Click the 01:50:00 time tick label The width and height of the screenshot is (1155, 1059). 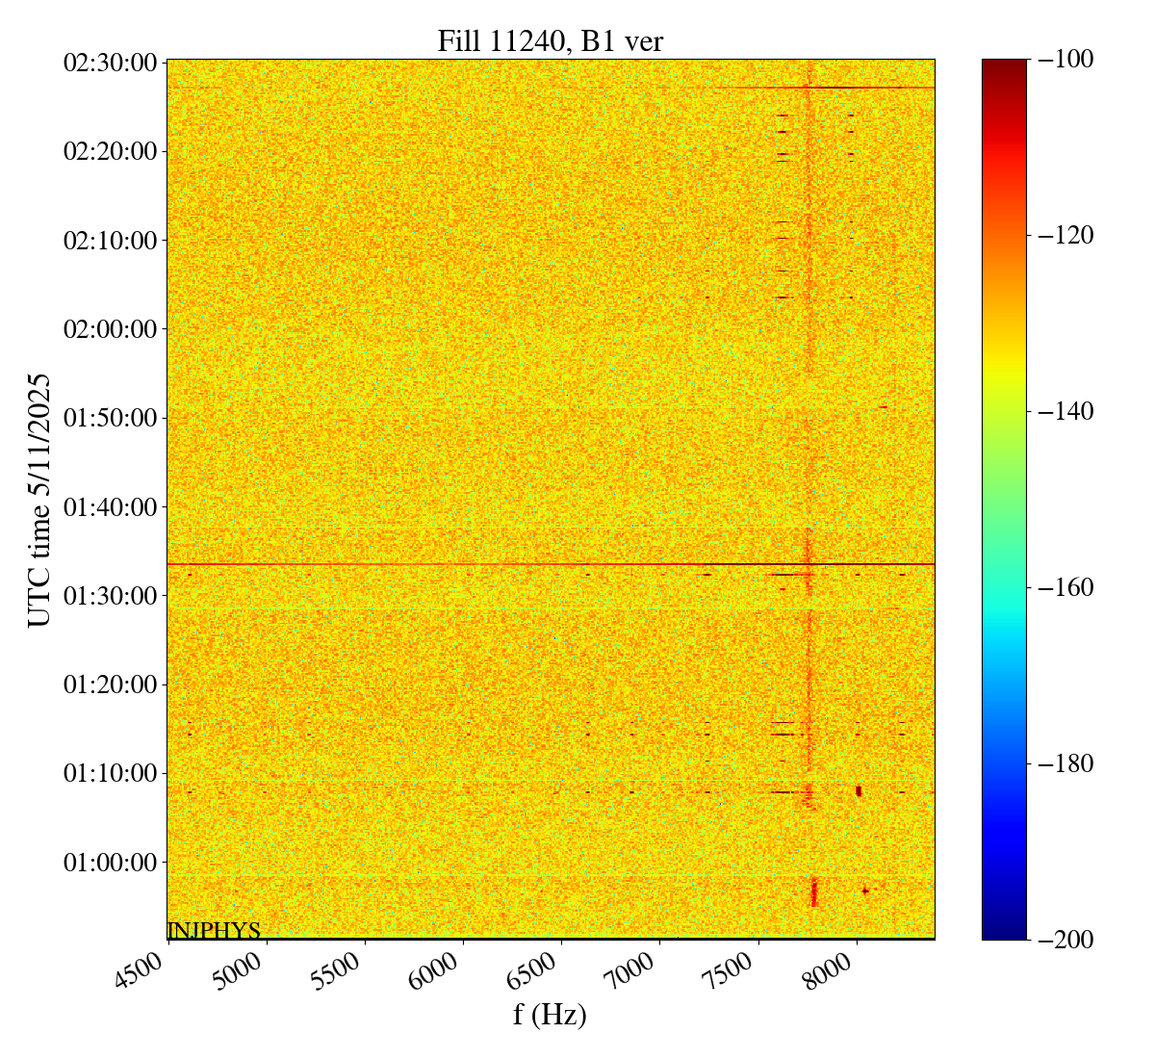[110, 418]
